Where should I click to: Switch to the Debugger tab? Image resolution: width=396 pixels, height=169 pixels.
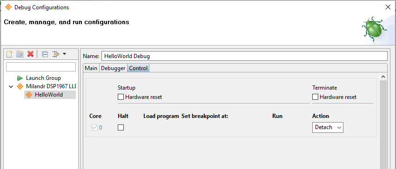point(113,68)
